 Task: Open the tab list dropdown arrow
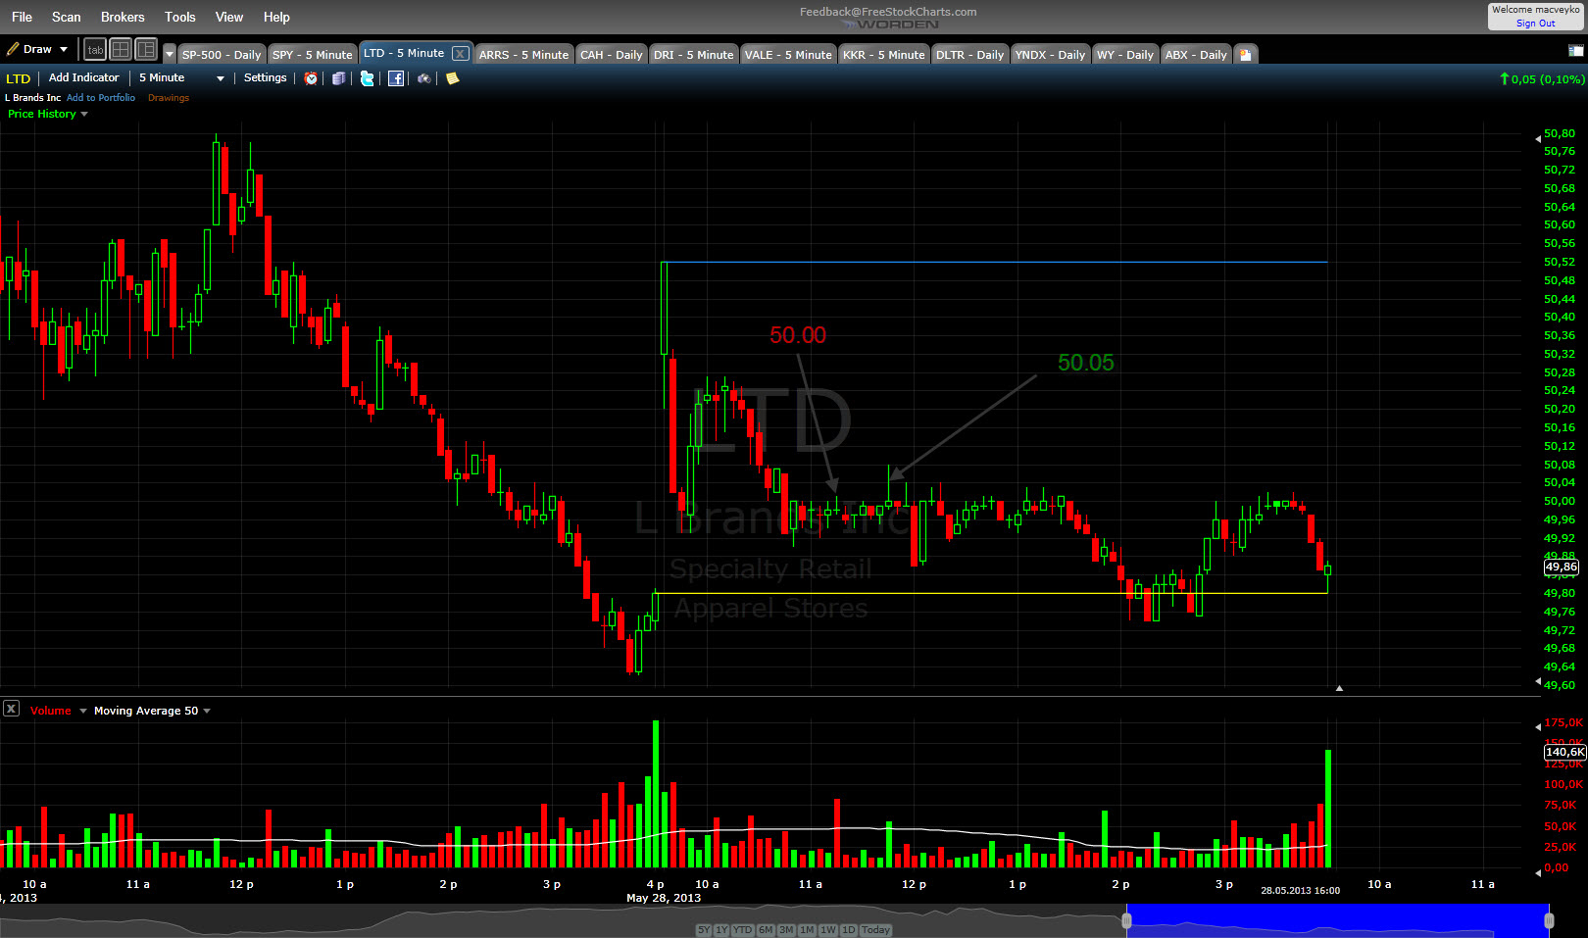170,55
